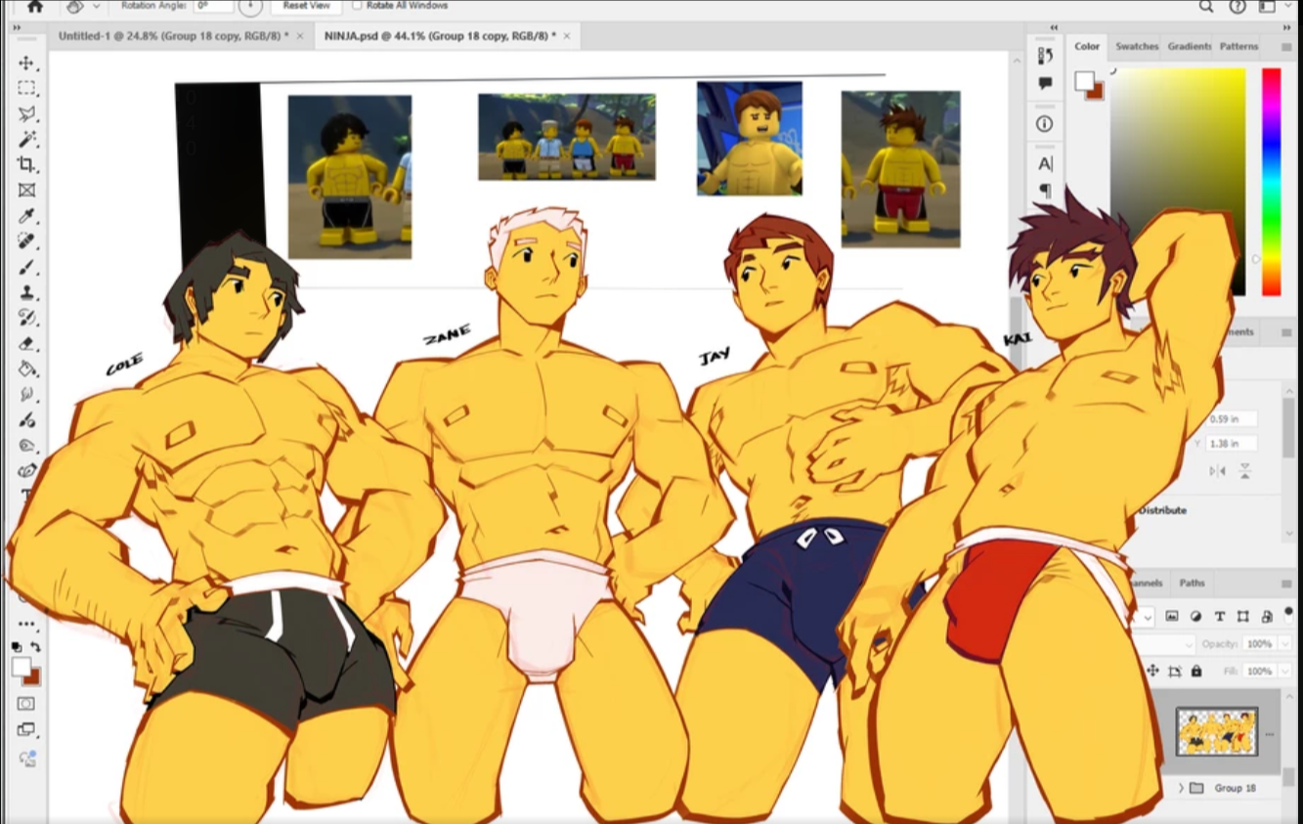This screenshot has height=824, width=1303.
Task: Open the Comments panel icon
Action: [1045, 84]
